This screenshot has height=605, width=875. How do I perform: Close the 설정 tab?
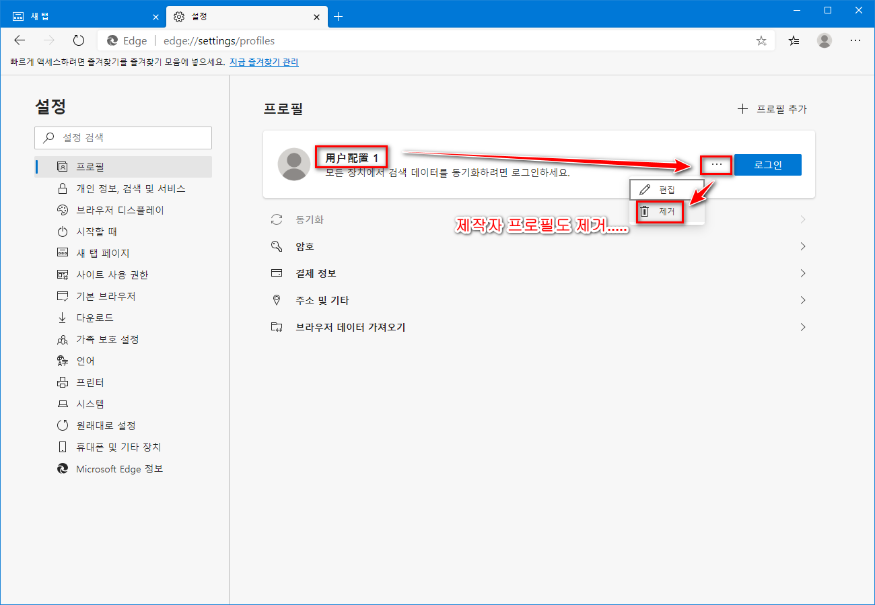(316, 17)
